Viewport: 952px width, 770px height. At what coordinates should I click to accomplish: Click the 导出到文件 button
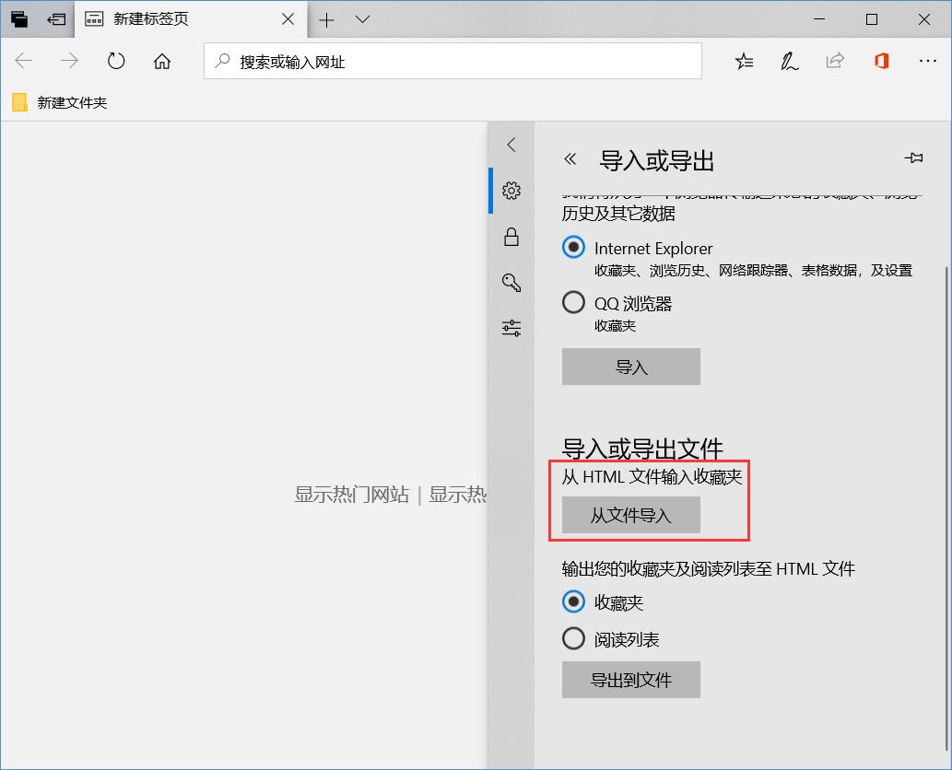tap(630, 680)
